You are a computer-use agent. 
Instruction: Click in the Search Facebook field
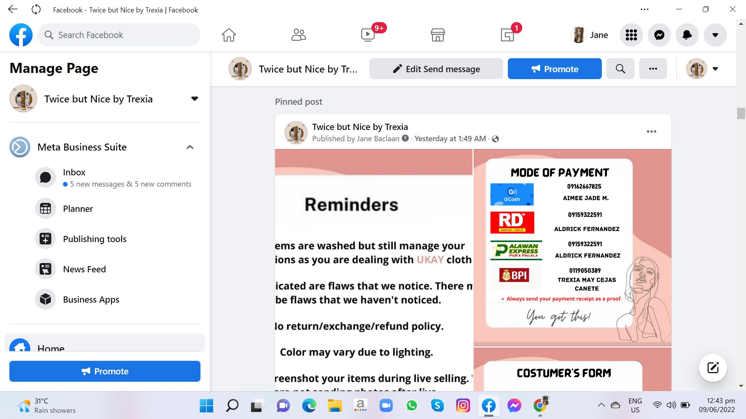[x=119, y=35]
